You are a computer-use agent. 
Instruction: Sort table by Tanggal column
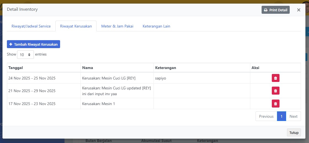(44, 68)
